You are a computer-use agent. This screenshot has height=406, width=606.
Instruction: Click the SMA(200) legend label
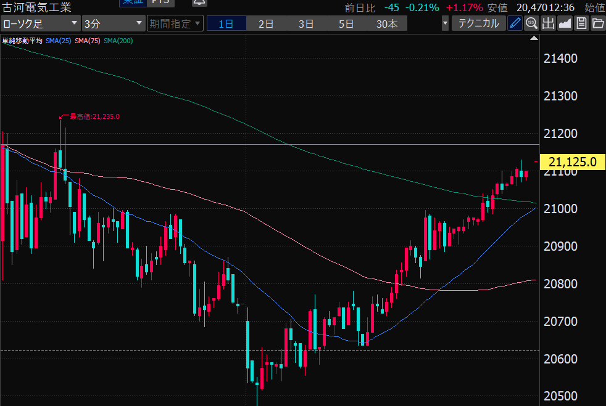118,41
